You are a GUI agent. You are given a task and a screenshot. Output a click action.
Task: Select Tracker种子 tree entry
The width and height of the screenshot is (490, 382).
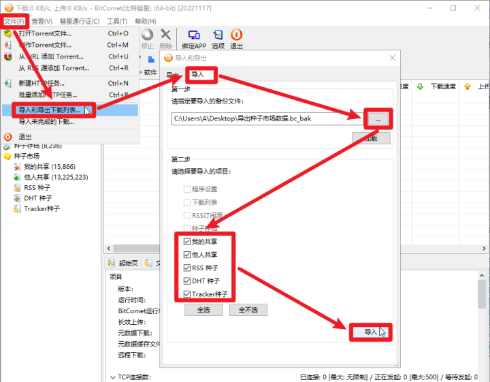[x=42, y=208]
